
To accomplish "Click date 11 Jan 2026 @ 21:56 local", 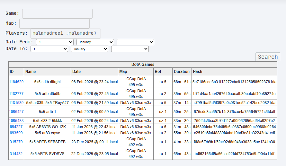I will coord(94,133).
